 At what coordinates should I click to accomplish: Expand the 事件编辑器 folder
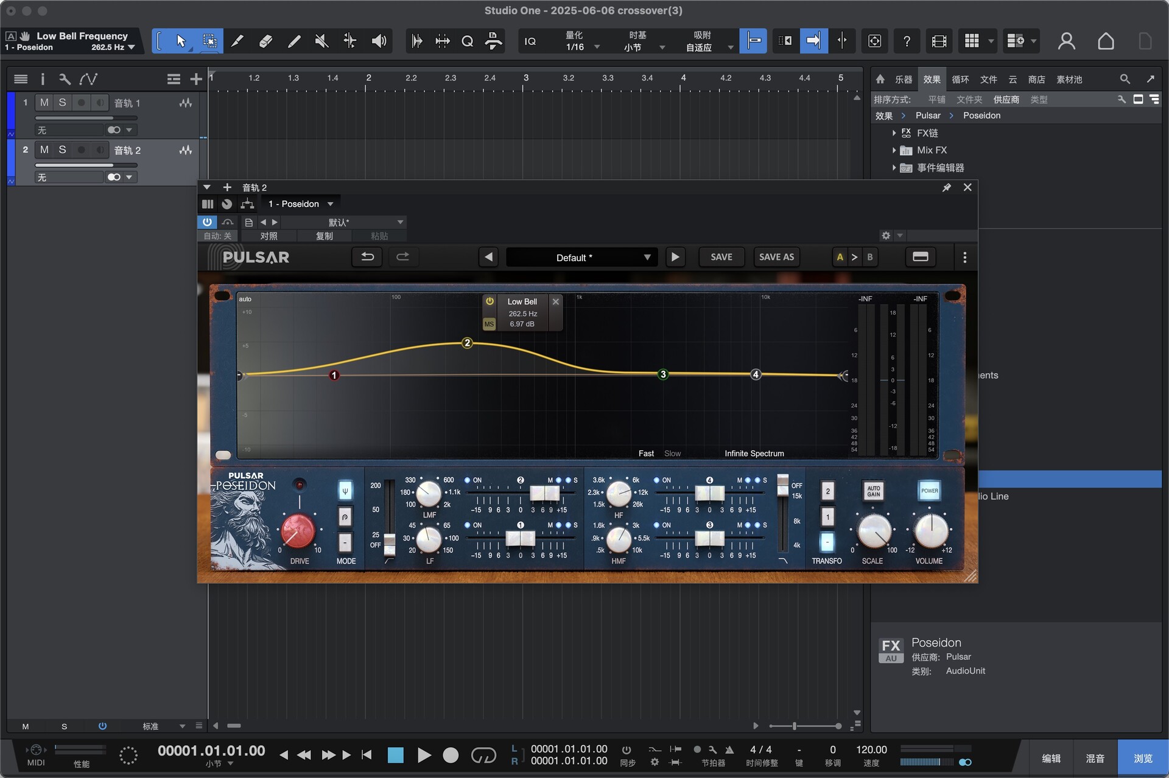coord(893,167)
